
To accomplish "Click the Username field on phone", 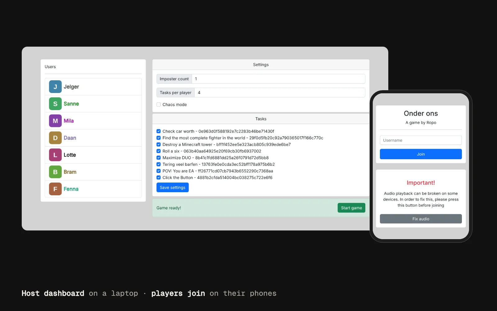I will point(421,140).
